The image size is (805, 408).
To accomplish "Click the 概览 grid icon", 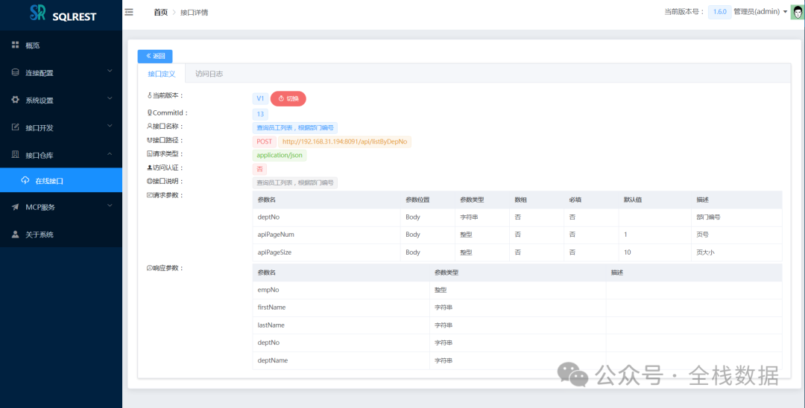I will [x=15, y=45].
